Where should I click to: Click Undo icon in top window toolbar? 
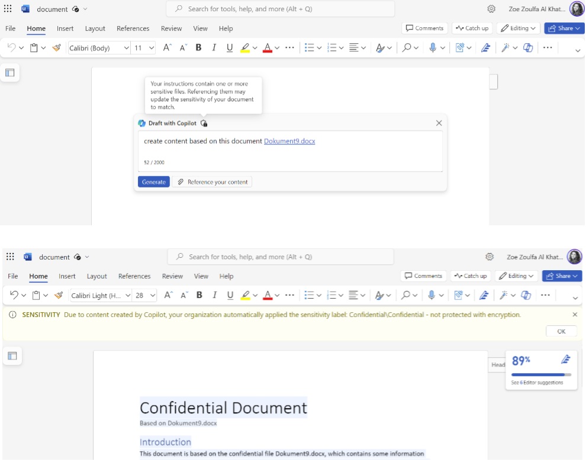[12, 47]
